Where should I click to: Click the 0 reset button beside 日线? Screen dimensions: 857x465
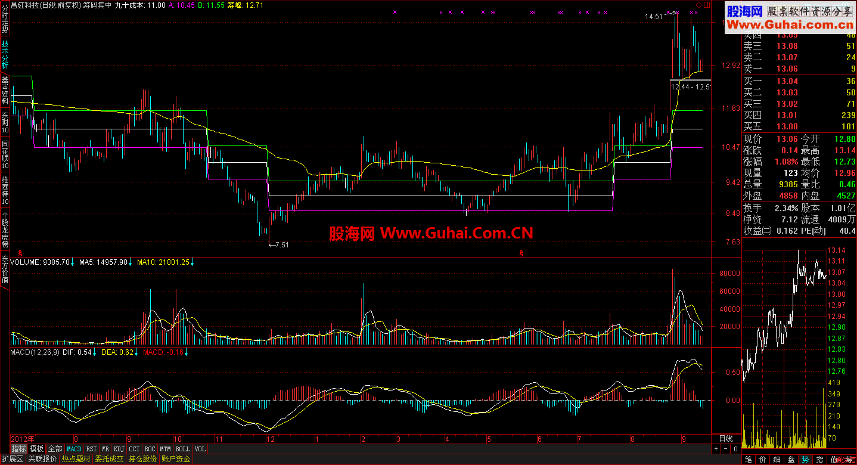(735, 449)
